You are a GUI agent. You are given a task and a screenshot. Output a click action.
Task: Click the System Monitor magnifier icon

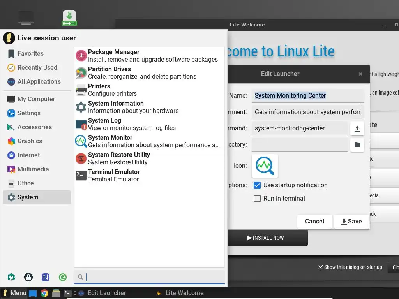coord(81,141)
